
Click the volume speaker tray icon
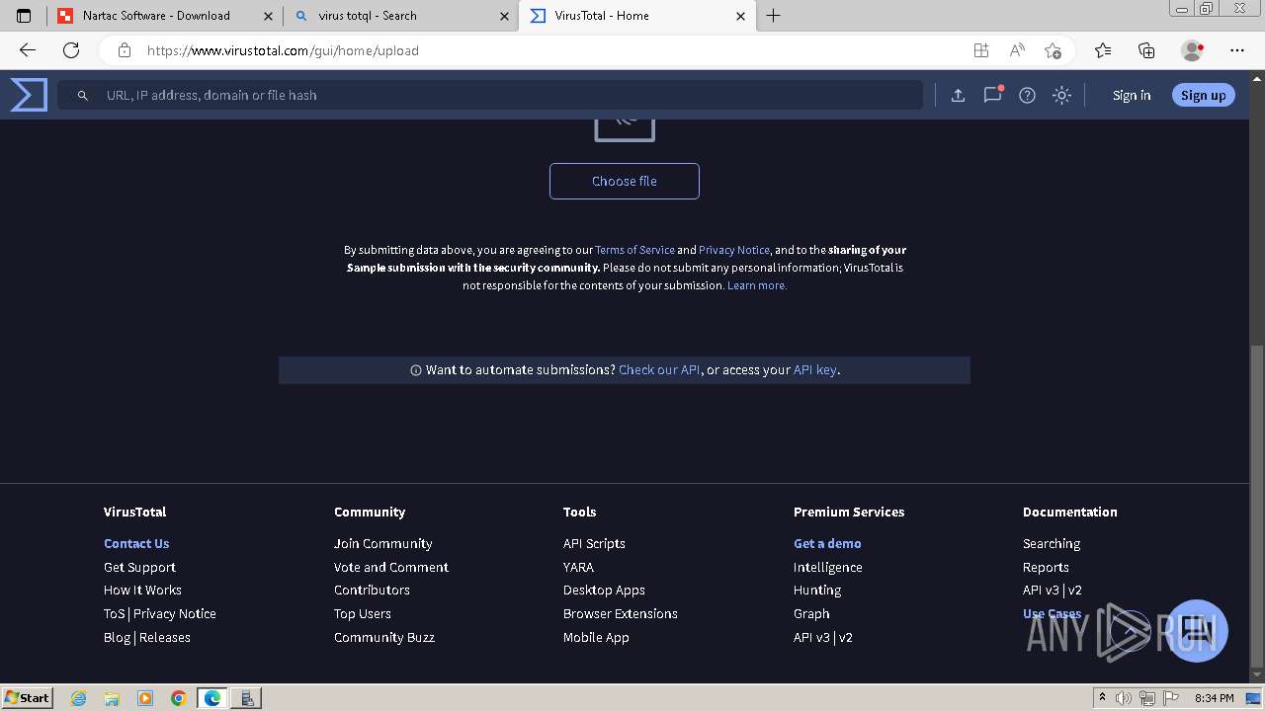(1124, 698)
